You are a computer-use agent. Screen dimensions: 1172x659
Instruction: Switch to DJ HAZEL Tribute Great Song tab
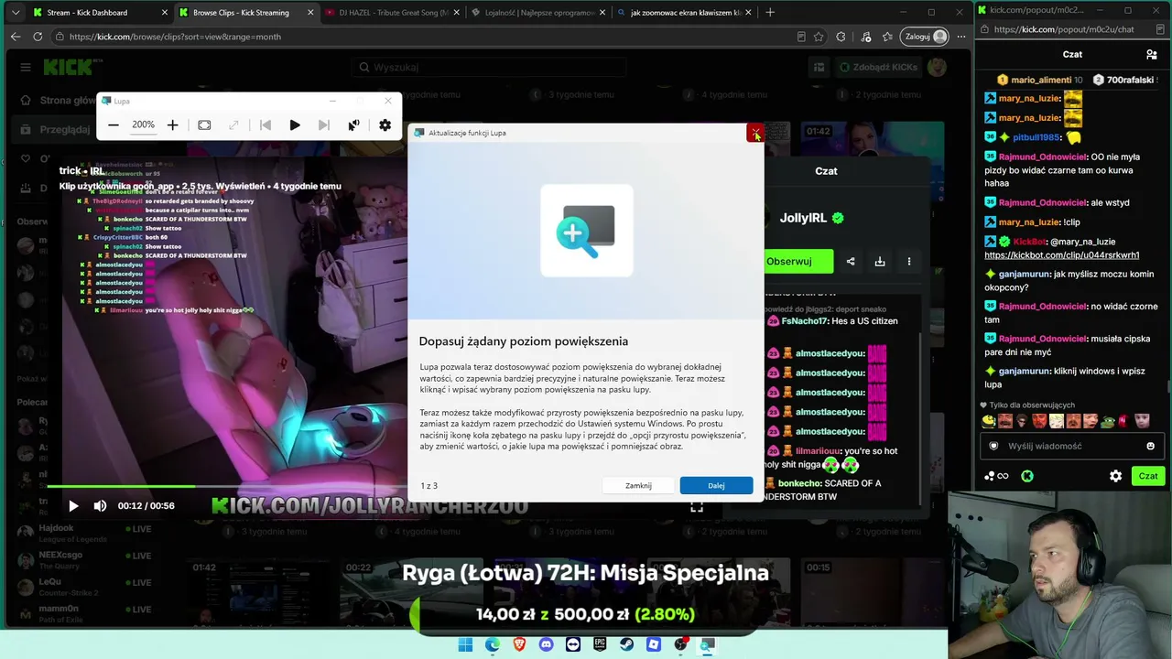pos(391,13)
